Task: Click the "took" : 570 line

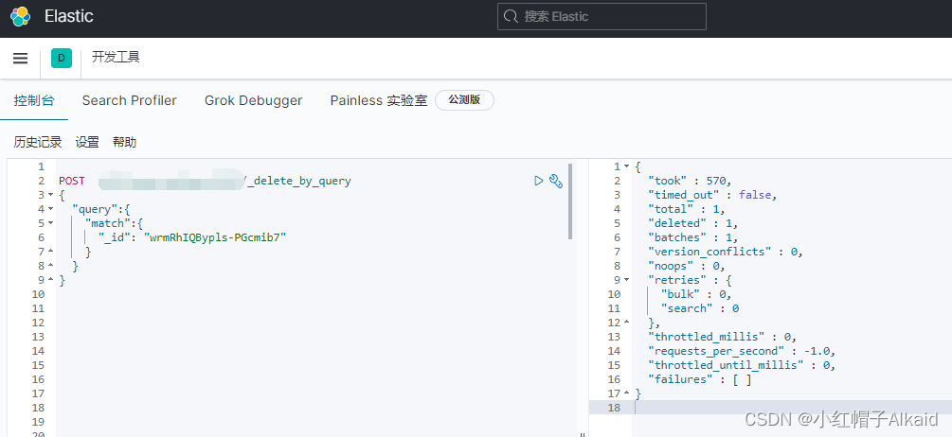Action: tap(691, 181)
